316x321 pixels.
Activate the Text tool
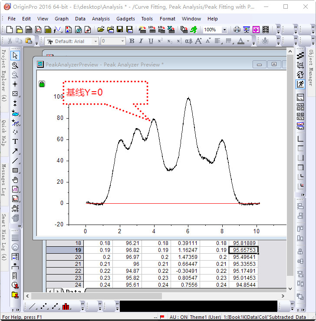pyautogui.click(x=15, y=142)
